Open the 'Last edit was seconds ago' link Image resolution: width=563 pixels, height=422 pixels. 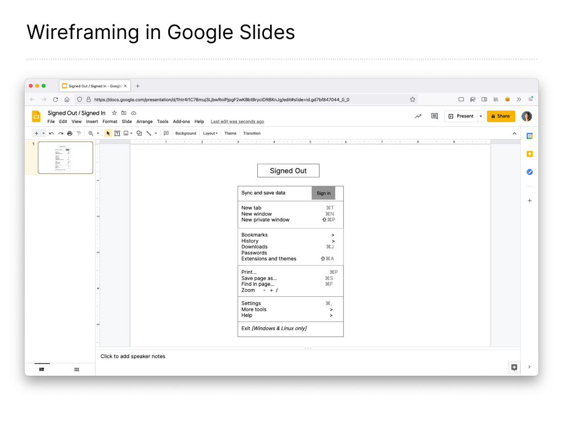click(x=237, y=121)
